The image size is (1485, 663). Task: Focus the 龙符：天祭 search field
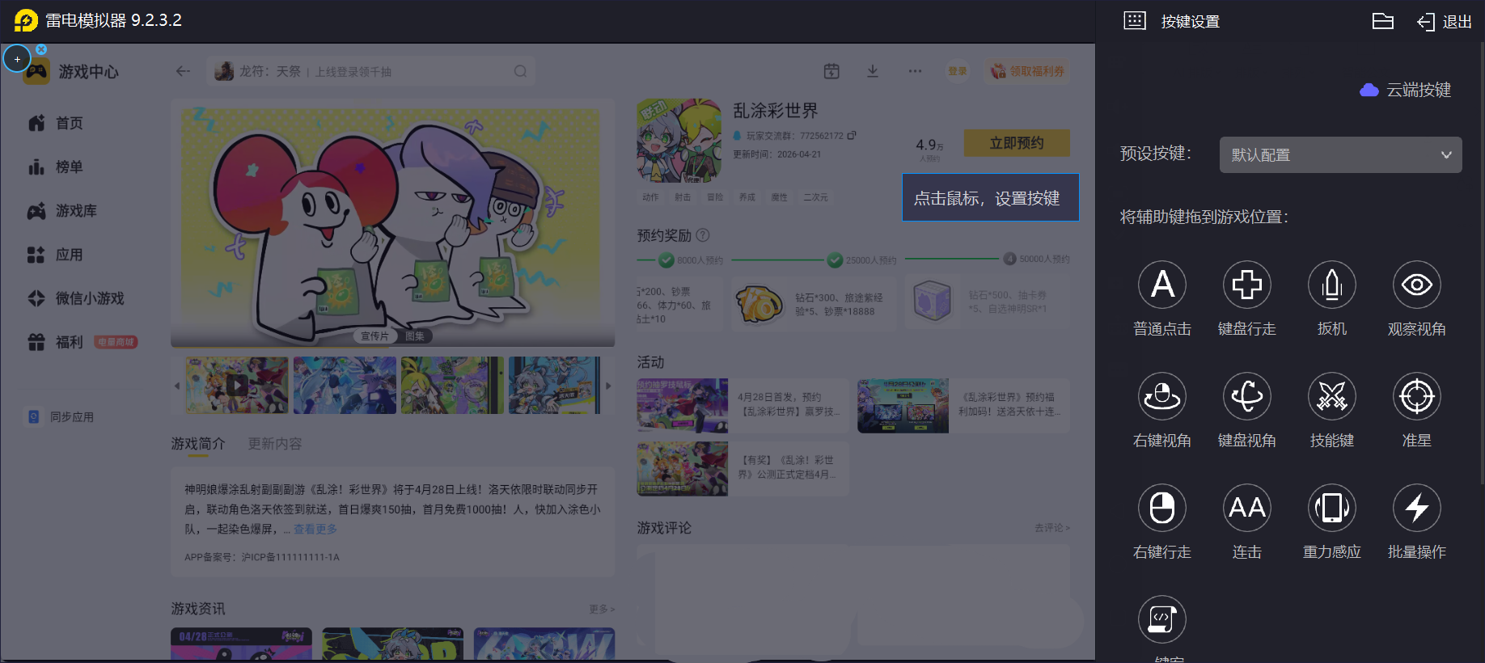pos(370,71)
